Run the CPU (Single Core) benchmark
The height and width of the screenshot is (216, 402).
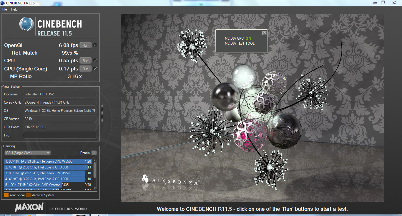[x=86, y=69]
